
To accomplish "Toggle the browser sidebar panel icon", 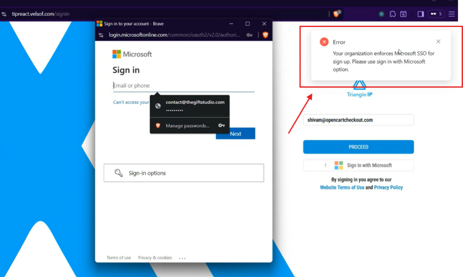I will coord(420,14).
